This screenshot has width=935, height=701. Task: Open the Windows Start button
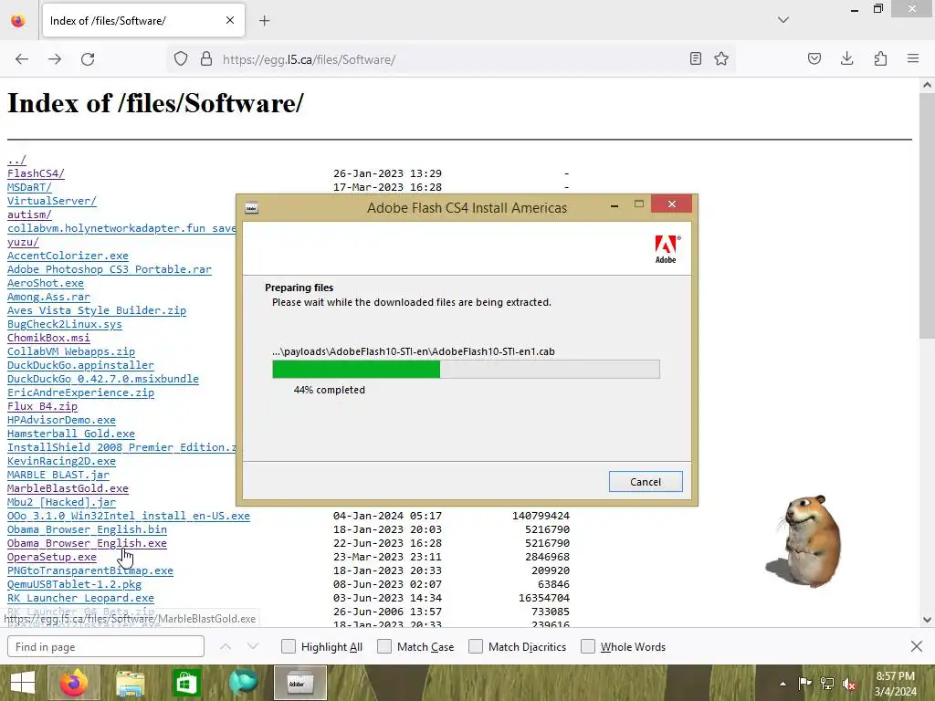(23, 683)
